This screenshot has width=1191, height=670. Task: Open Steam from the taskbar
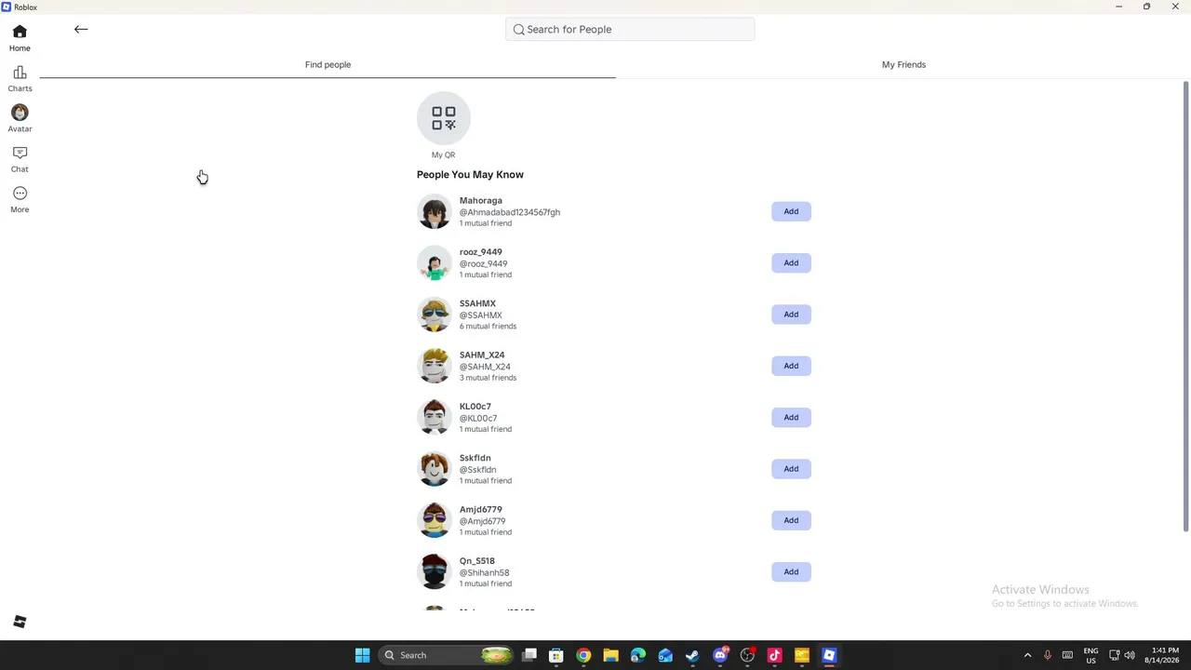[692, 655]
